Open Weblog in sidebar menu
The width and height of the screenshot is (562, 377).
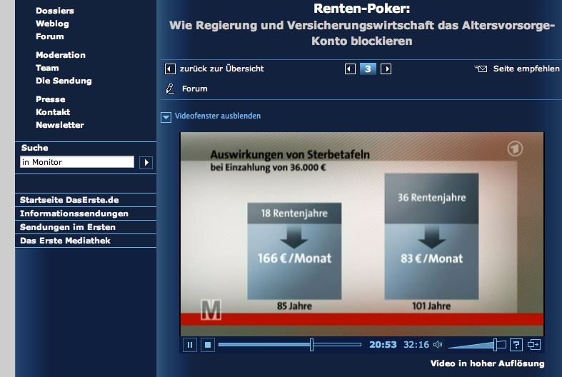[x=52, y=24]
